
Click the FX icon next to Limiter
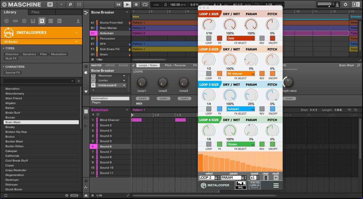coord(93,80)
